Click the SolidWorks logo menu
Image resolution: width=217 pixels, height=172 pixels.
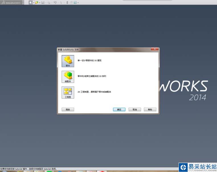point(11,3)
